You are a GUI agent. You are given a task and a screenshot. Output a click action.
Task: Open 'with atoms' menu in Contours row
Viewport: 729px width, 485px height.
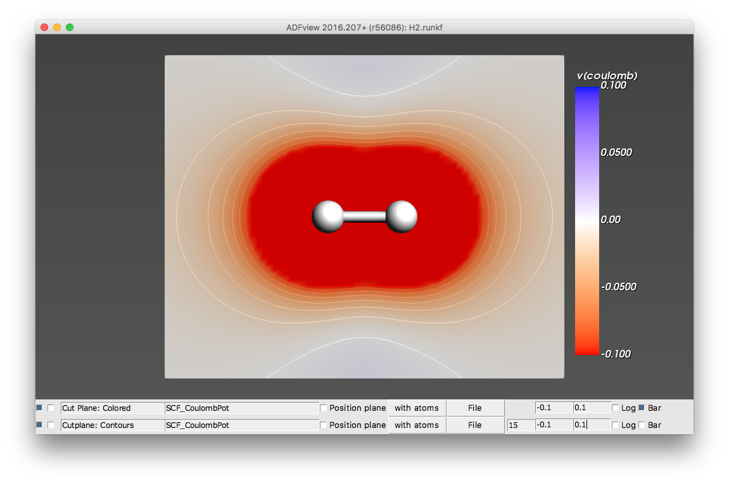coord(416,425)
